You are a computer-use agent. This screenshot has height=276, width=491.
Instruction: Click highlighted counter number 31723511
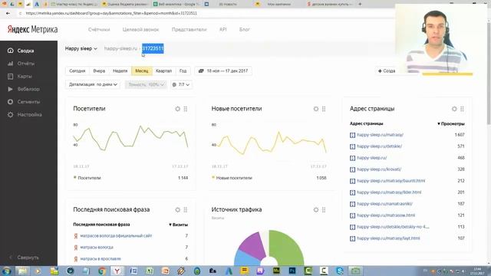[x=153, y=48]
